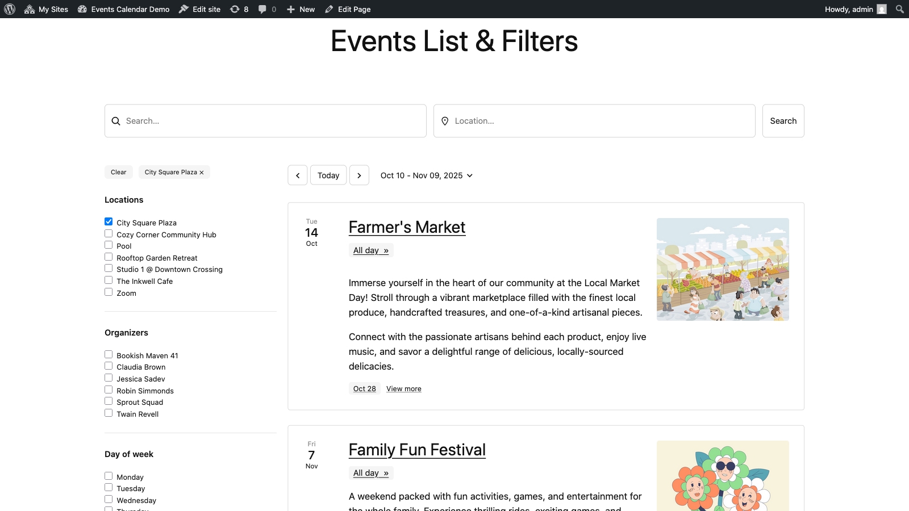The height and width of the screenshot is (511, 909).
Task: Click the admin avatar icon
Action: point(881,9)
